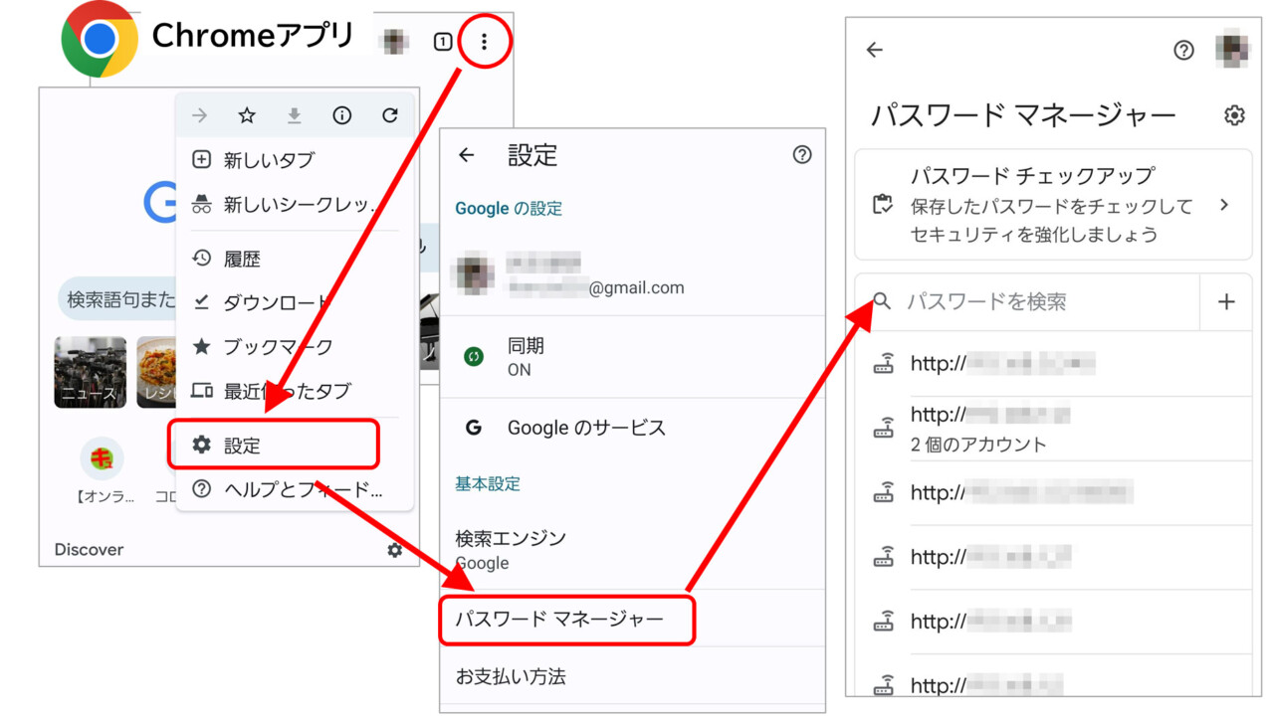
Task: Reload page with refresh icon
Action: [x=389, y=116]
